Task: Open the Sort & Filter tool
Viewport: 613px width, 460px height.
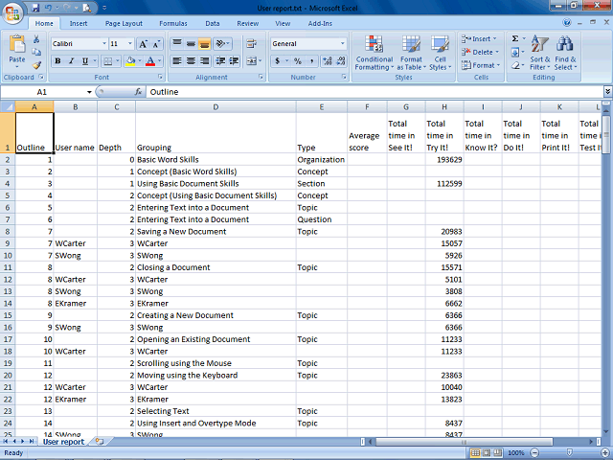Action: coord(540,54)
